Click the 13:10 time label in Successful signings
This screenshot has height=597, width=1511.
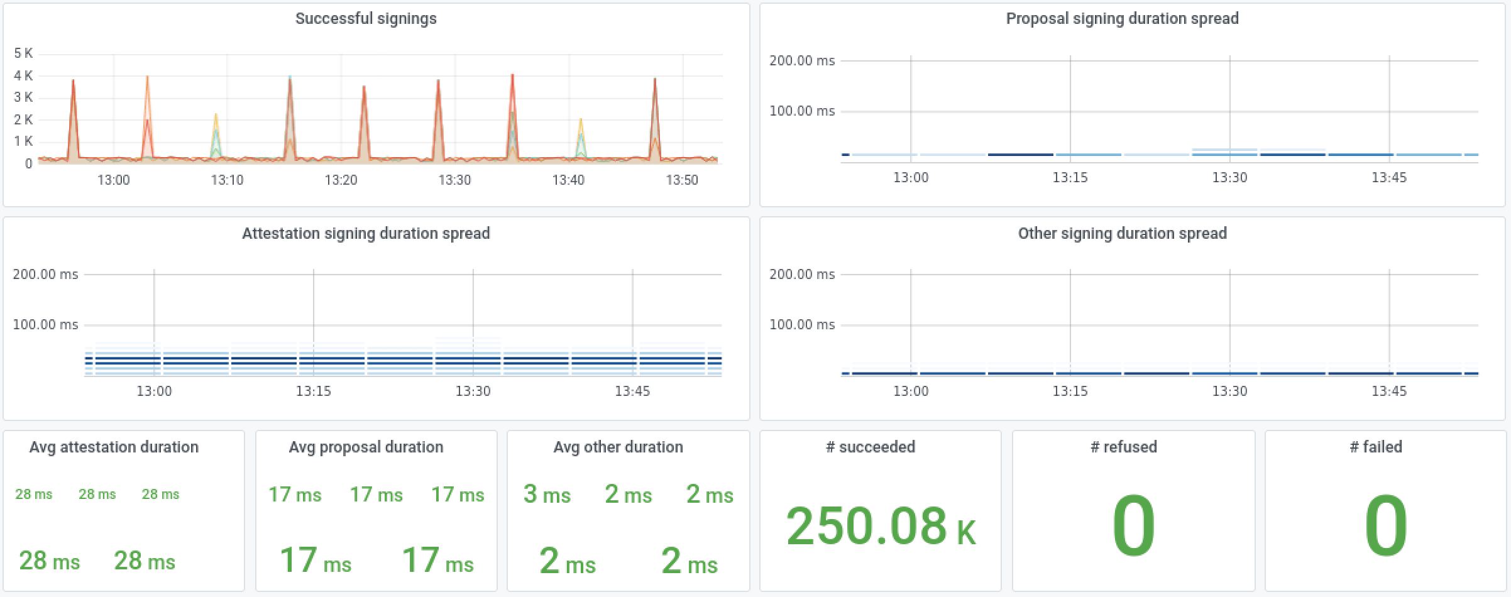[x=227, y=180]
